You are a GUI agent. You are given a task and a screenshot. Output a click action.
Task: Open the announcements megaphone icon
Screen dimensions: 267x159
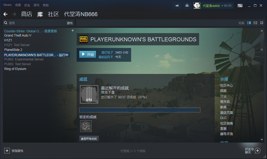point(177,6)
